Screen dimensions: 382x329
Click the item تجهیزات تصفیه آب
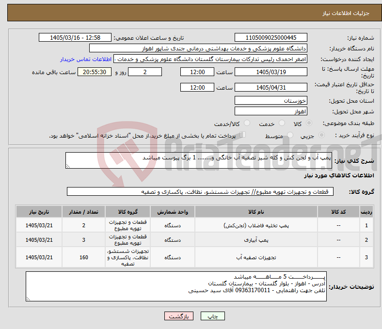point(256,257)
